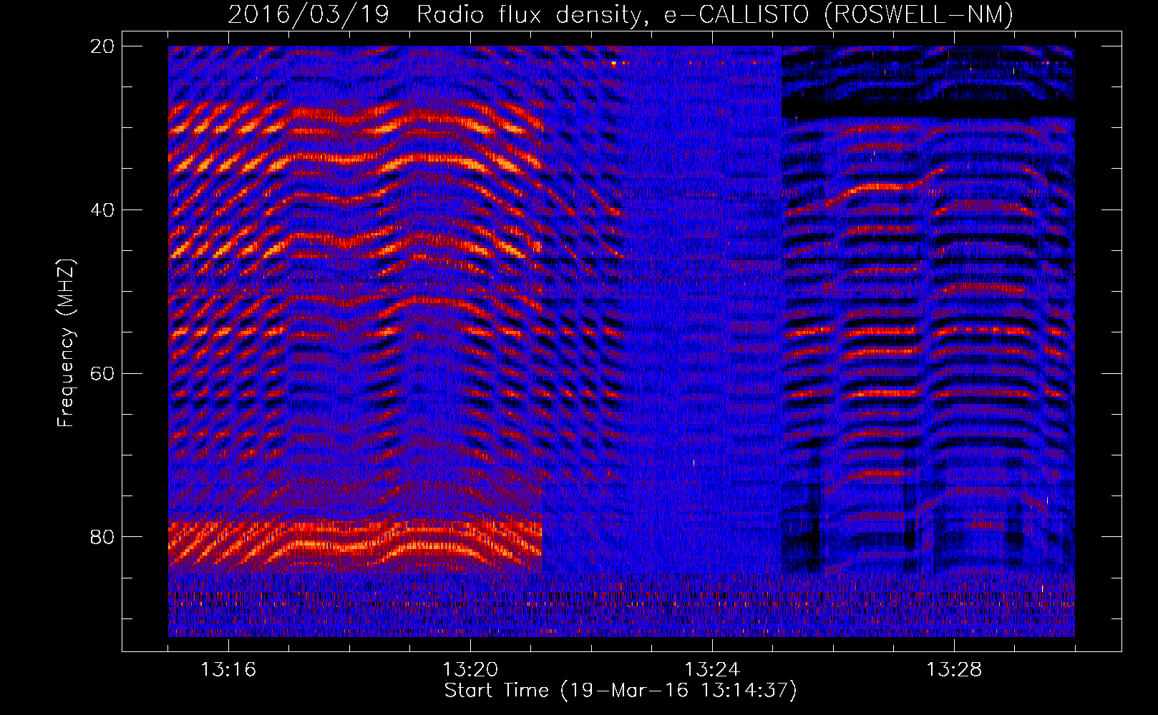Screen dimensions: 1158x715
Task: Click the 'Start Time (19-Mar-16 13:14:37)' label
Action: tap(621, 691)
